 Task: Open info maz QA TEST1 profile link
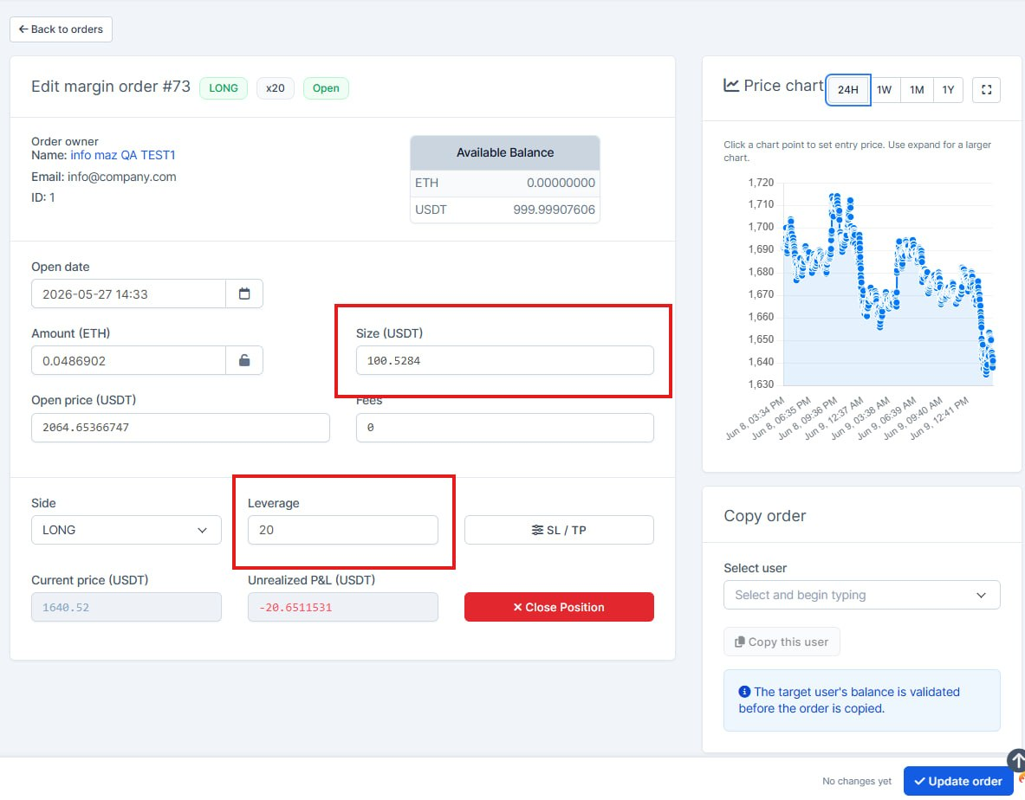pos(123,155)
